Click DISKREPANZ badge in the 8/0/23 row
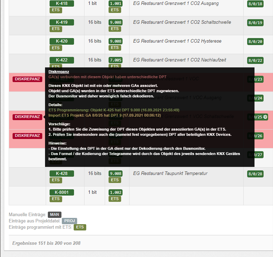 coord(27,79)
